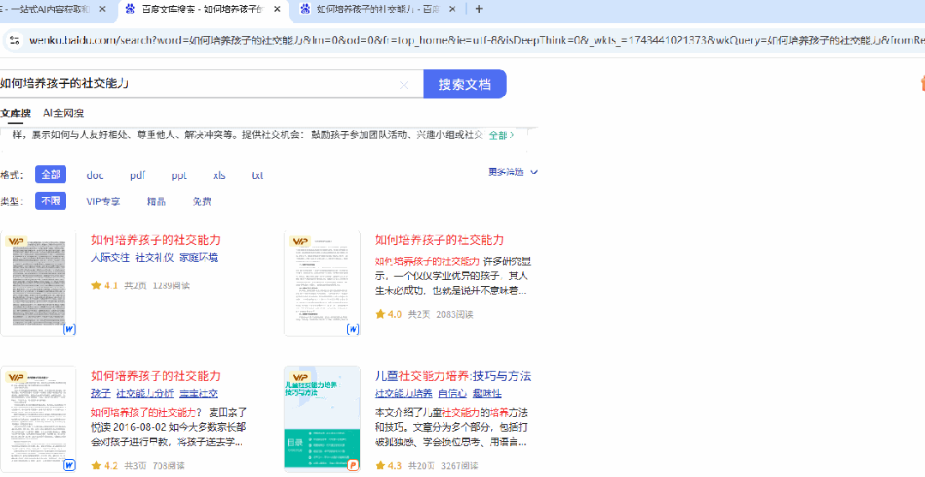The image size is (925, 477).
Task: Filter results by txt format
Action: pyautogui.click(x=257, y=175)
